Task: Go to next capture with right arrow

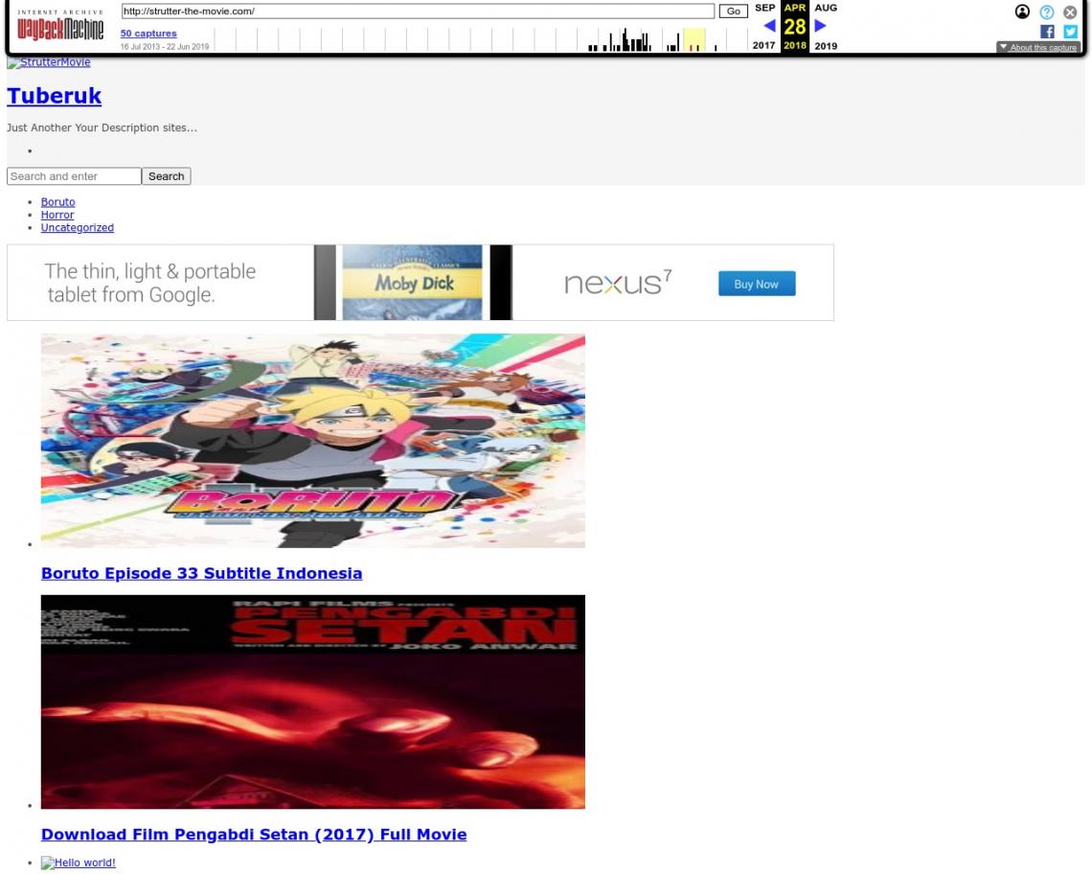Action: click(x=820, y=26)
